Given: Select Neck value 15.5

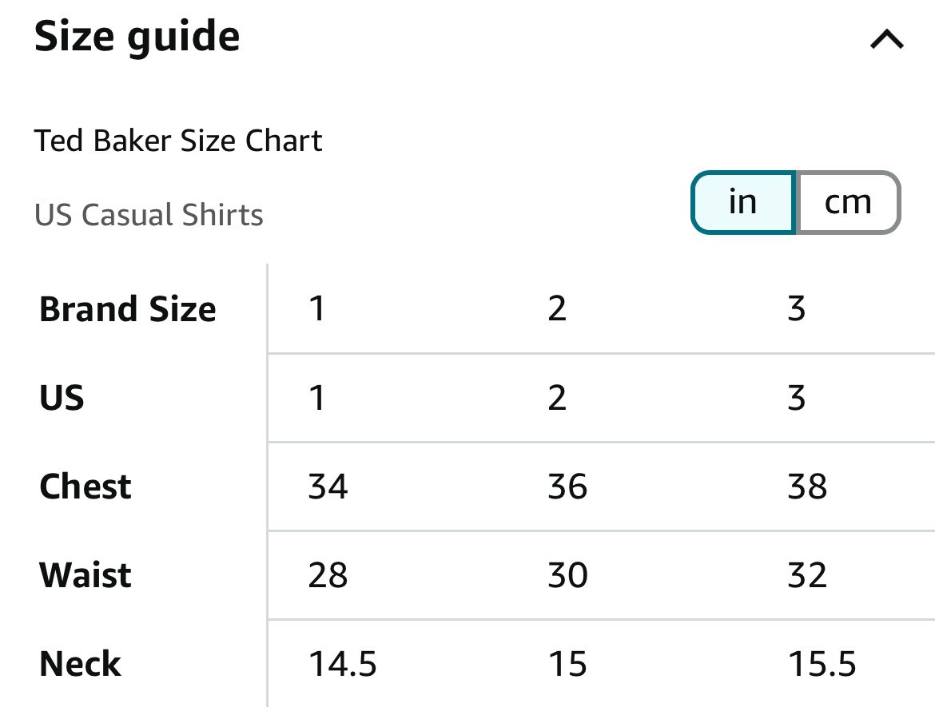Looking at the screenshot, I should click(x=822, y=664).
